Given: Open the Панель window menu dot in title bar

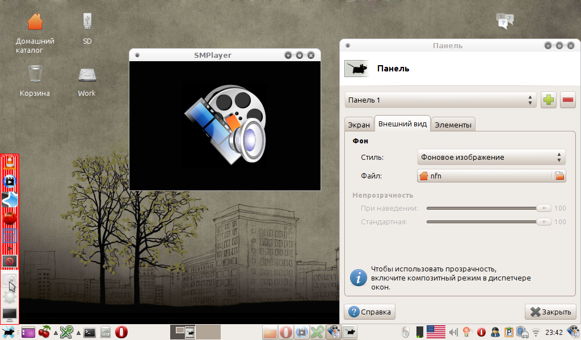Looking at the screenshot, I should pos(348,45).
